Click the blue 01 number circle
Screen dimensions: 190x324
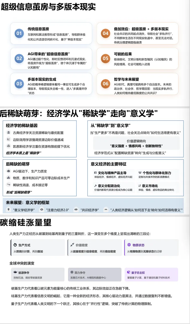[x=19, y=33]
